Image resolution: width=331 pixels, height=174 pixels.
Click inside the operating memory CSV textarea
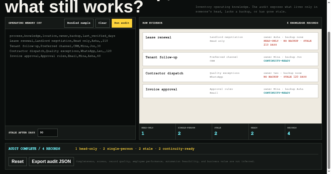tap(70, 77)
